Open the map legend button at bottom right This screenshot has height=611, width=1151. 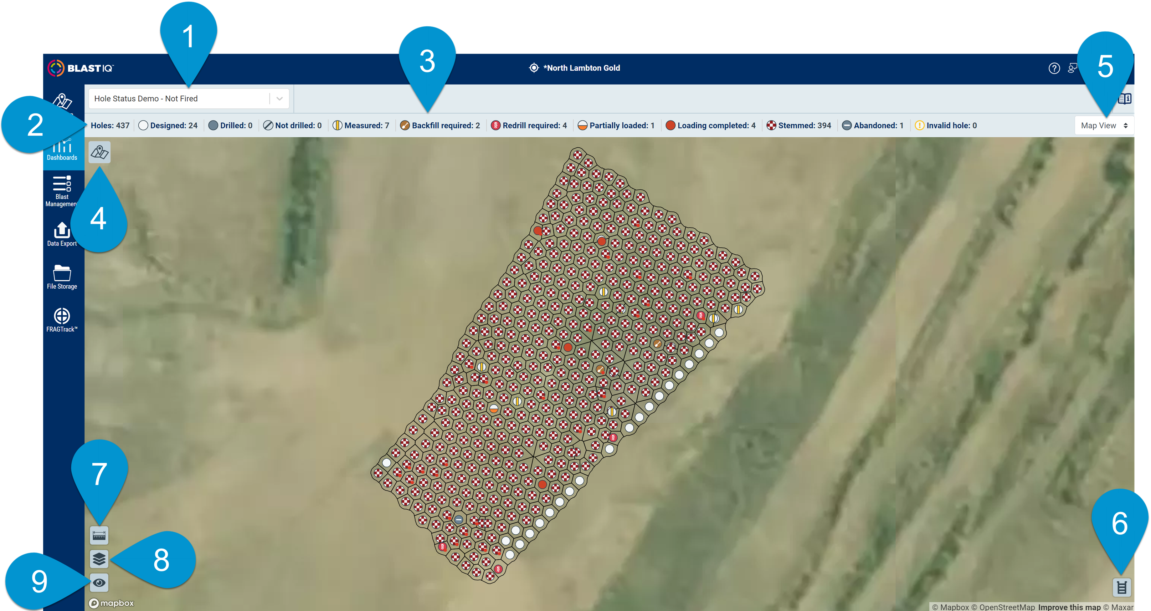(1121, 587)
